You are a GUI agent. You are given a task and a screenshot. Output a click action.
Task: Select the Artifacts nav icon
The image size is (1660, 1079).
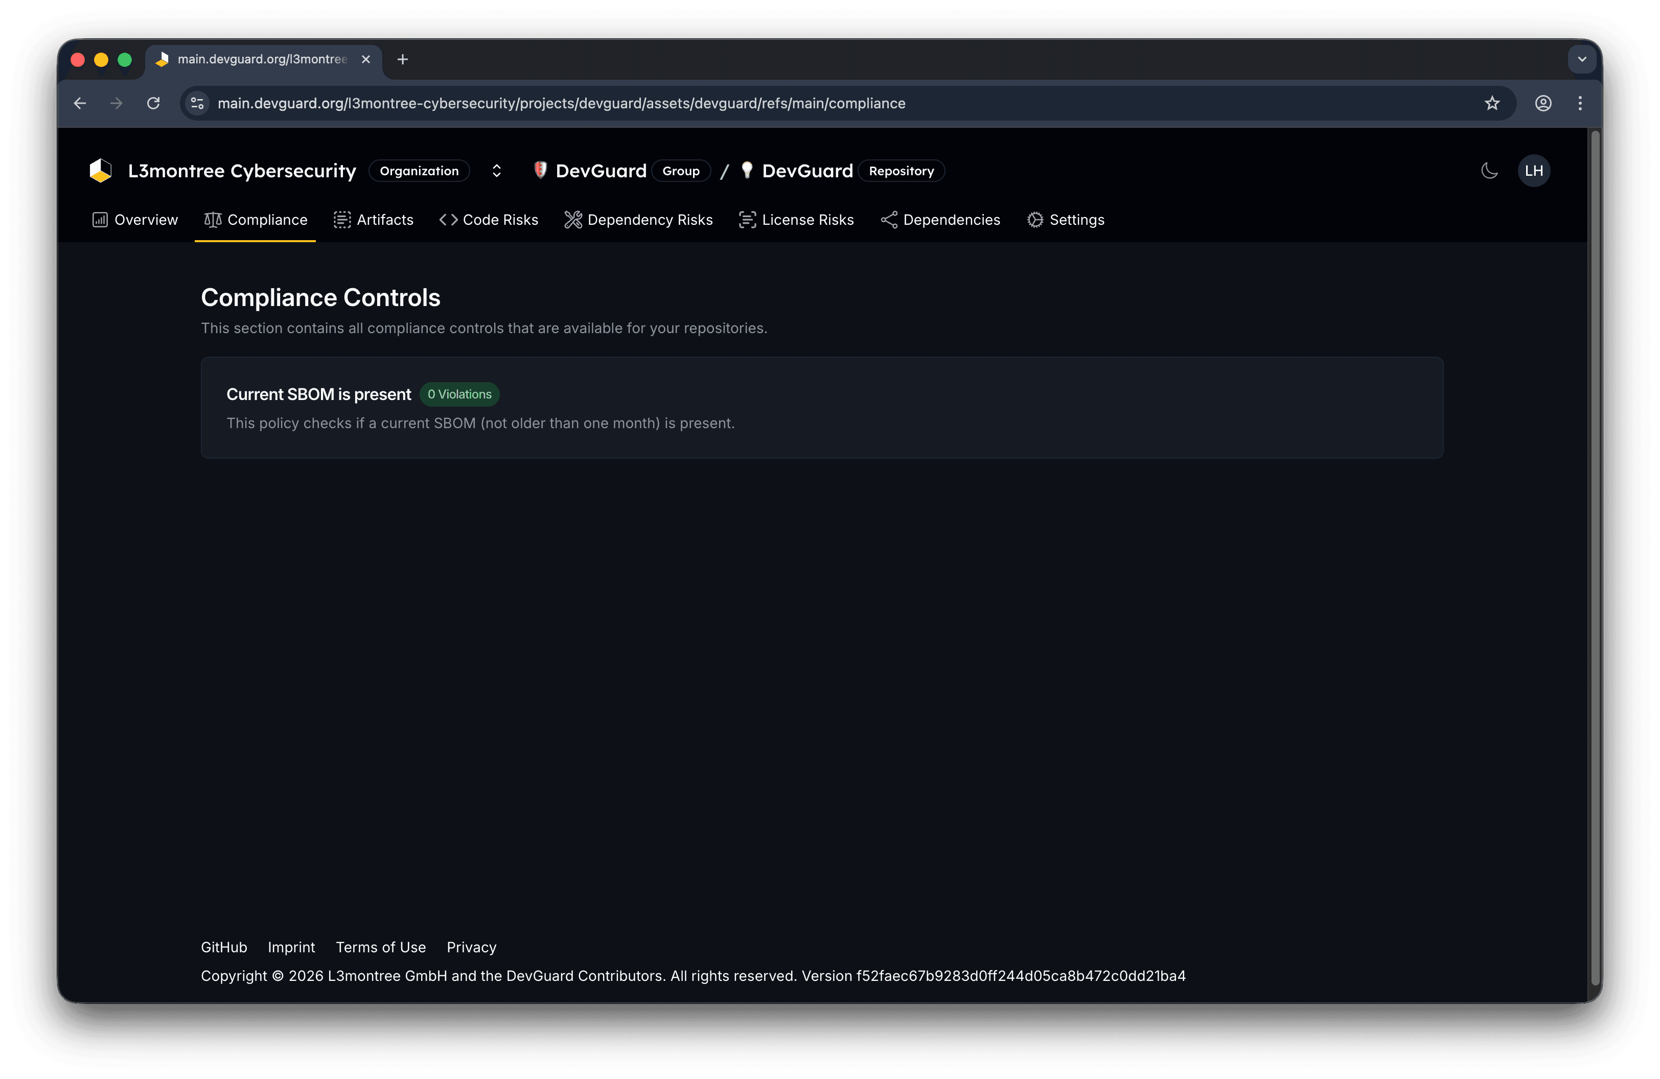point(342,220)
